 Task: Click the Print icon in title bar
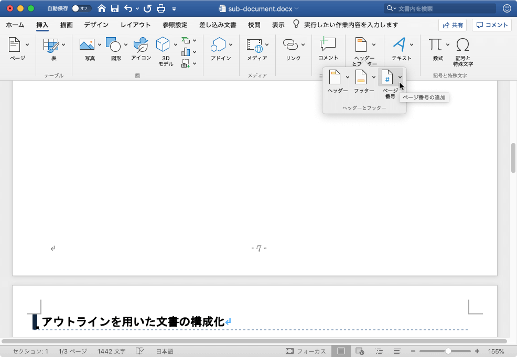[161, 8]
